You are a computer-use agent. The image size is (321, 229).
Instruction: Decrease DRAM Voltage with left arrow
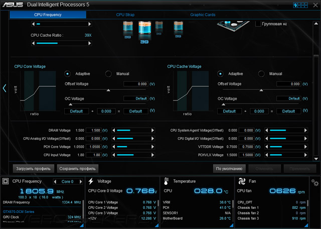[114, 131]
